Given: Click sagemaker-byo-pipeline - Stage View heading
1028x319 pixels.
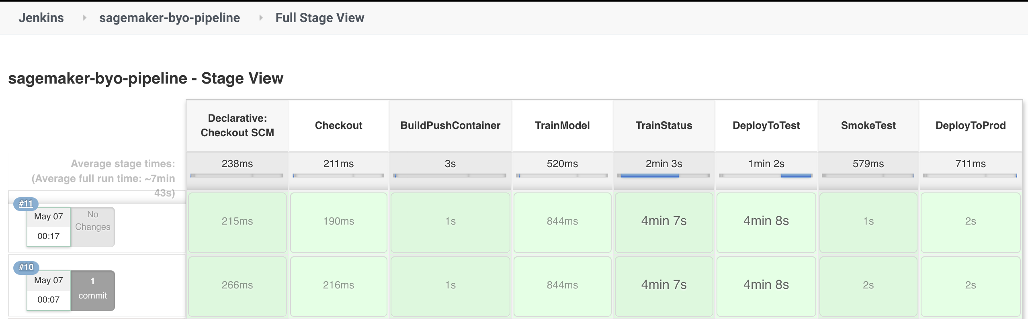Looking at the screenshot, I should 145,78.
